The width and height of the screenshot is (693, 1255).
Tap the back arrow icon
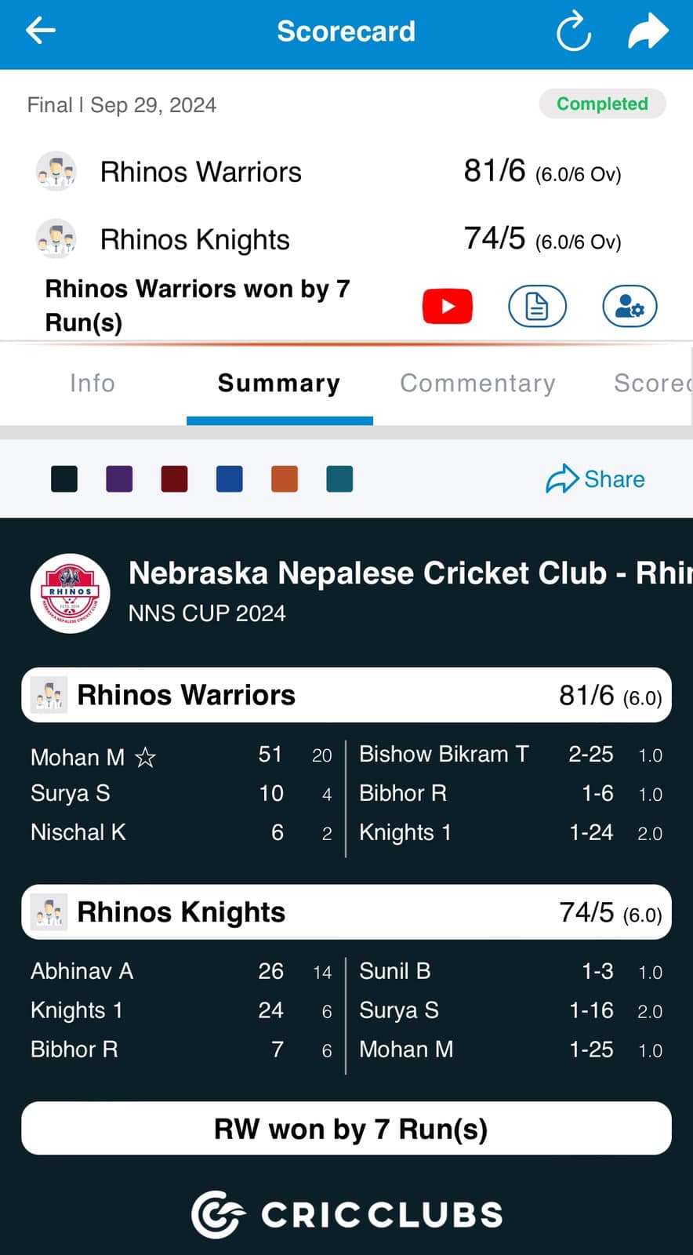[41, 31]
